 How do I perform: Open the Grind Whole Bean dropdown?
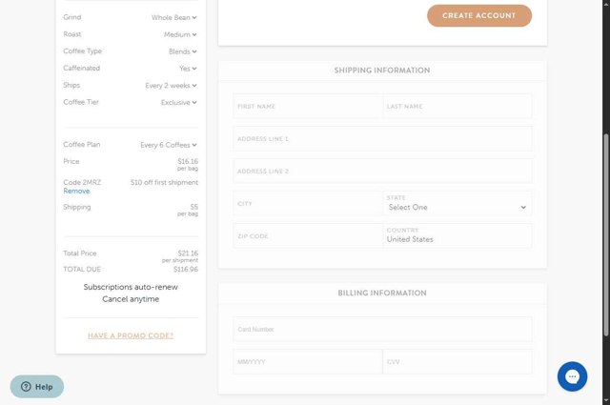coord(173,17)
